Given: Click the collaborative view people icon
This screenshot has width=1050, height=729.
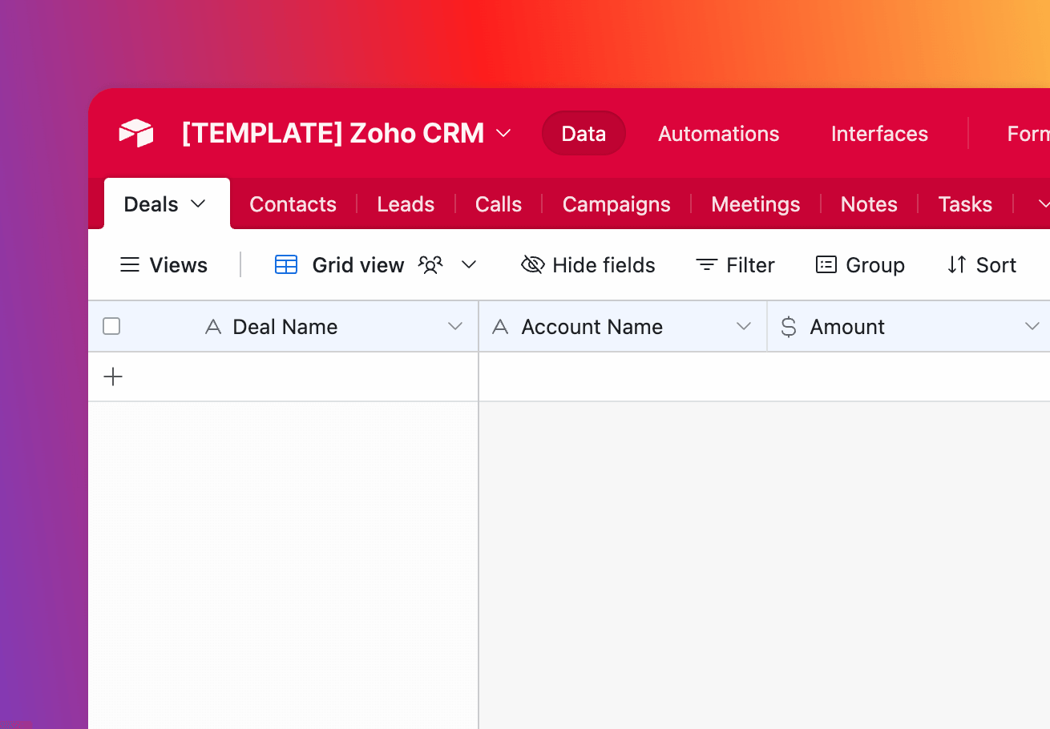Looking at the screenshot, I should point(430,265).
